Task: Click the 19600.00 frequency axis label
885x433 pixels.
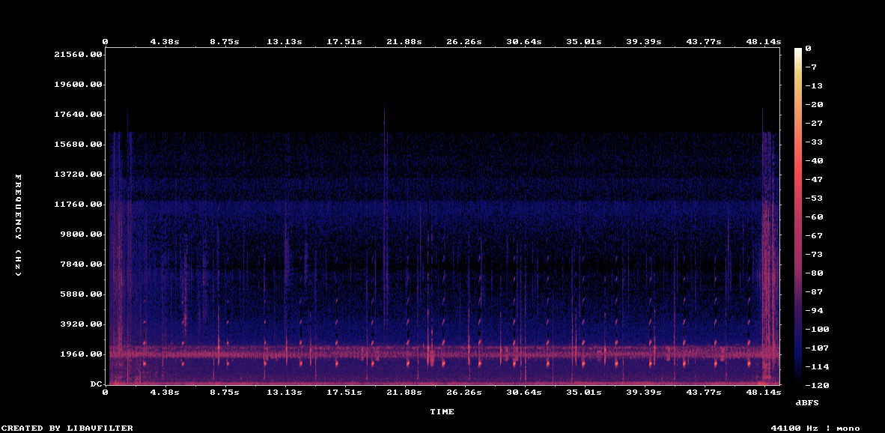Action: (x=77, y=84)
